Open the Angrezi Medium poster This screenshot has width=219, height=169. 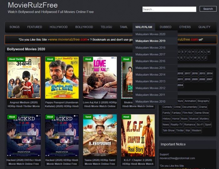click(x=24, y=77)
